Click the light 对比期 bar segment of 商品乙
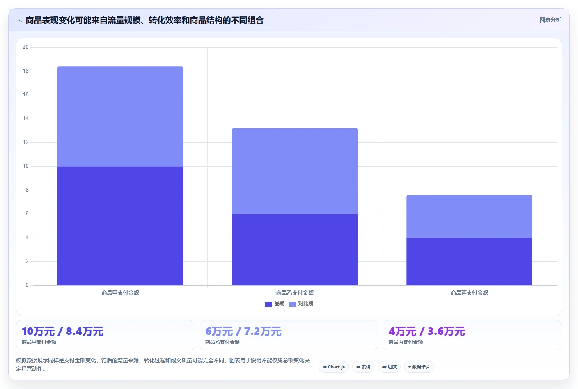Viewport: 578px width, 389px height. pos(295,171)
